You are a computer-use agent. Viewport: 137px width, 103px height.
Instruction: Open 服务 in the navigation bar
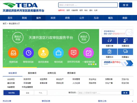click(39, 18)
